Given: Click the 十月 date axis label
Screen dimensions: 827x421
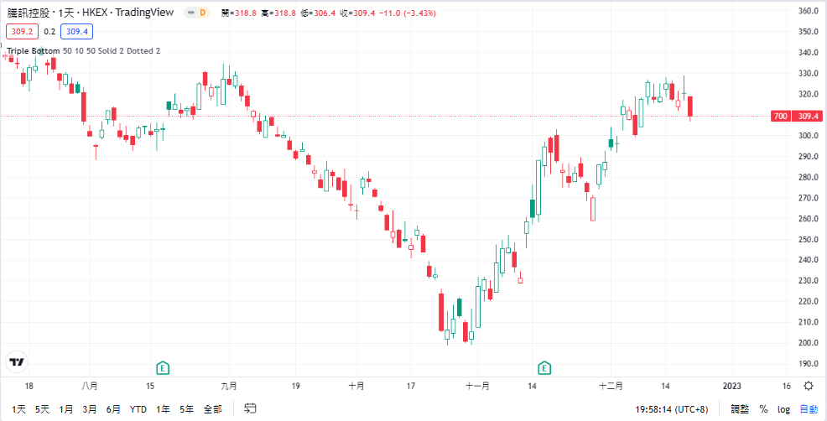Looking at the screenshot, I should pos(356,386).
